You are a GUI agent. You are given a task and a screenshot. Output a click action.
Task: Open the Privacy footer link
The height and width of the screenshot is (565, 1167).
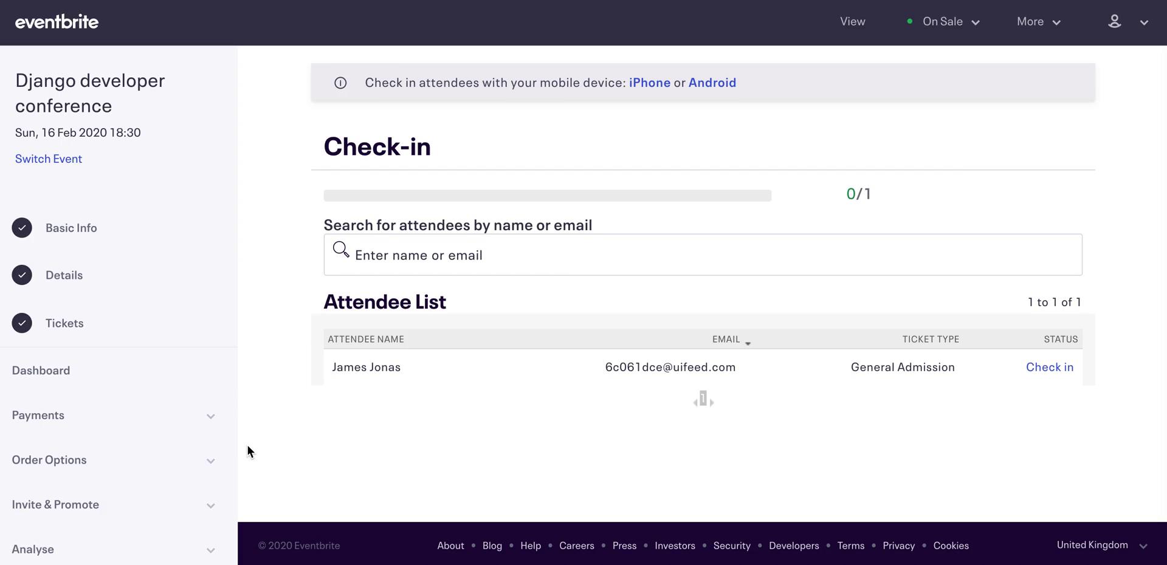898,546
